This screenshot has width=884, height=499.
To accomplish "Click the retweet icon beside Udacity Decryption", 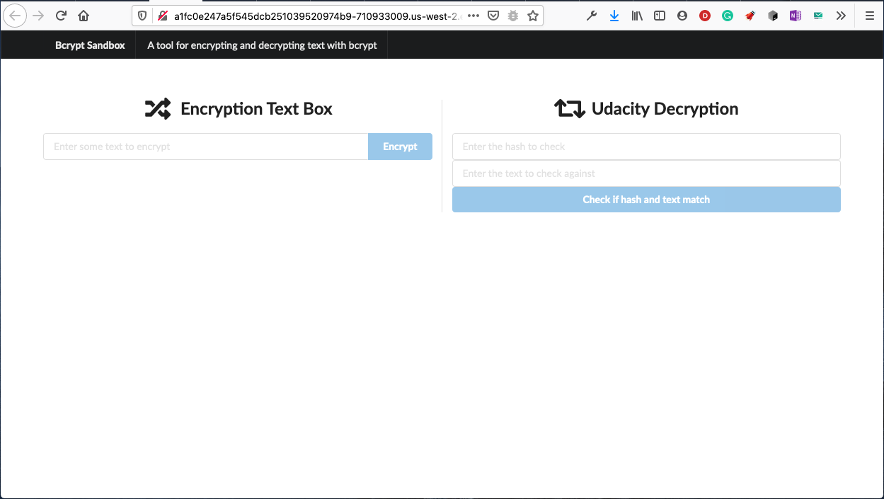I will click(x=569, y=109).
